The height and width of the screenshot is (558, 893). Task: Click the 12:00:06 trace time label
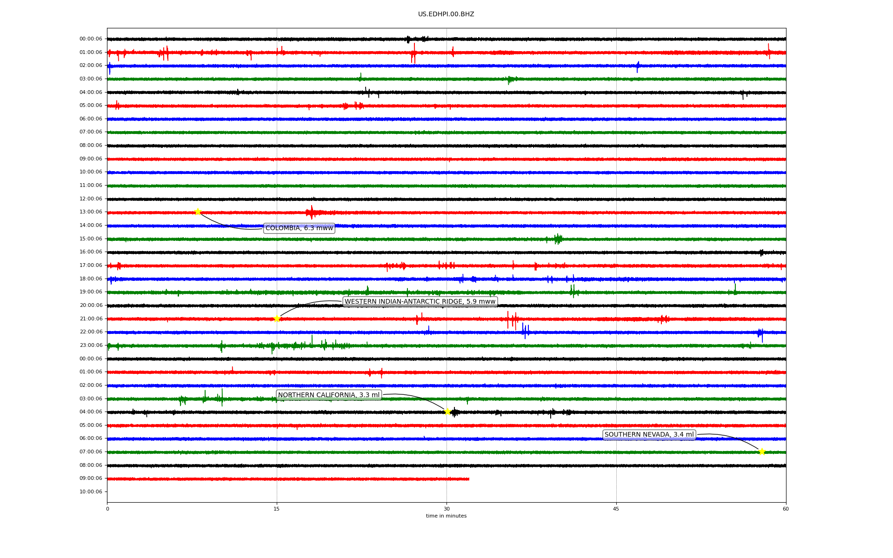point(91,199)
